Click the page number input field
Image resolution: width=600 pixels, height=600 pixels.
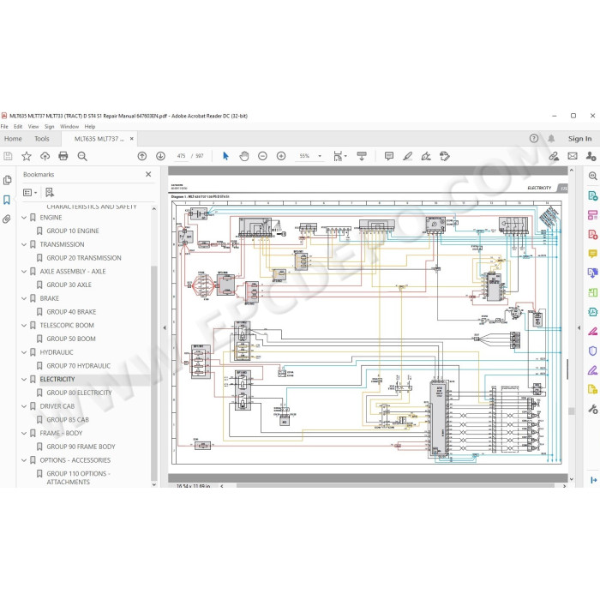coord(182,156)
